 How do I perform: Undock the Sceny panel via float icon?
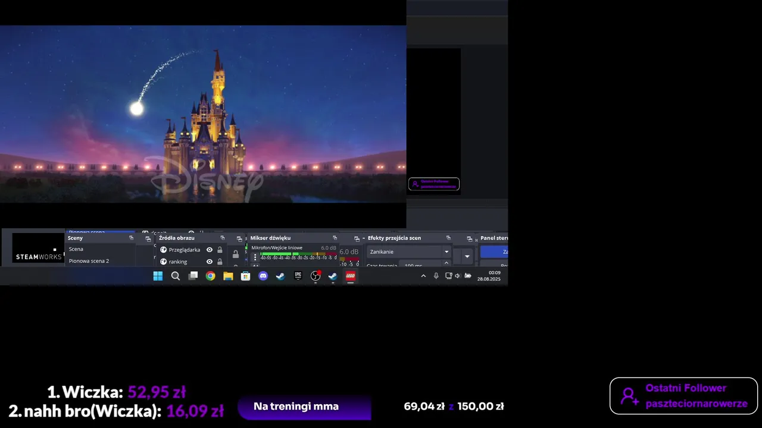[x=131, y=238]
